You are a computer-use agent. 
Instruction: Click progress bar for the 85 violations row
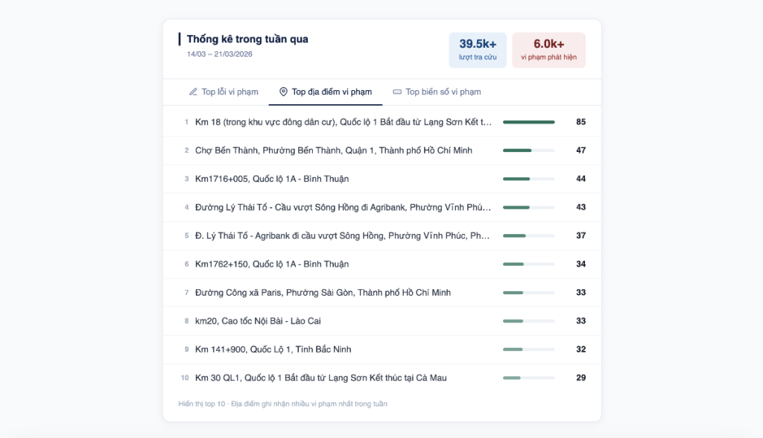tap(528, 122)
